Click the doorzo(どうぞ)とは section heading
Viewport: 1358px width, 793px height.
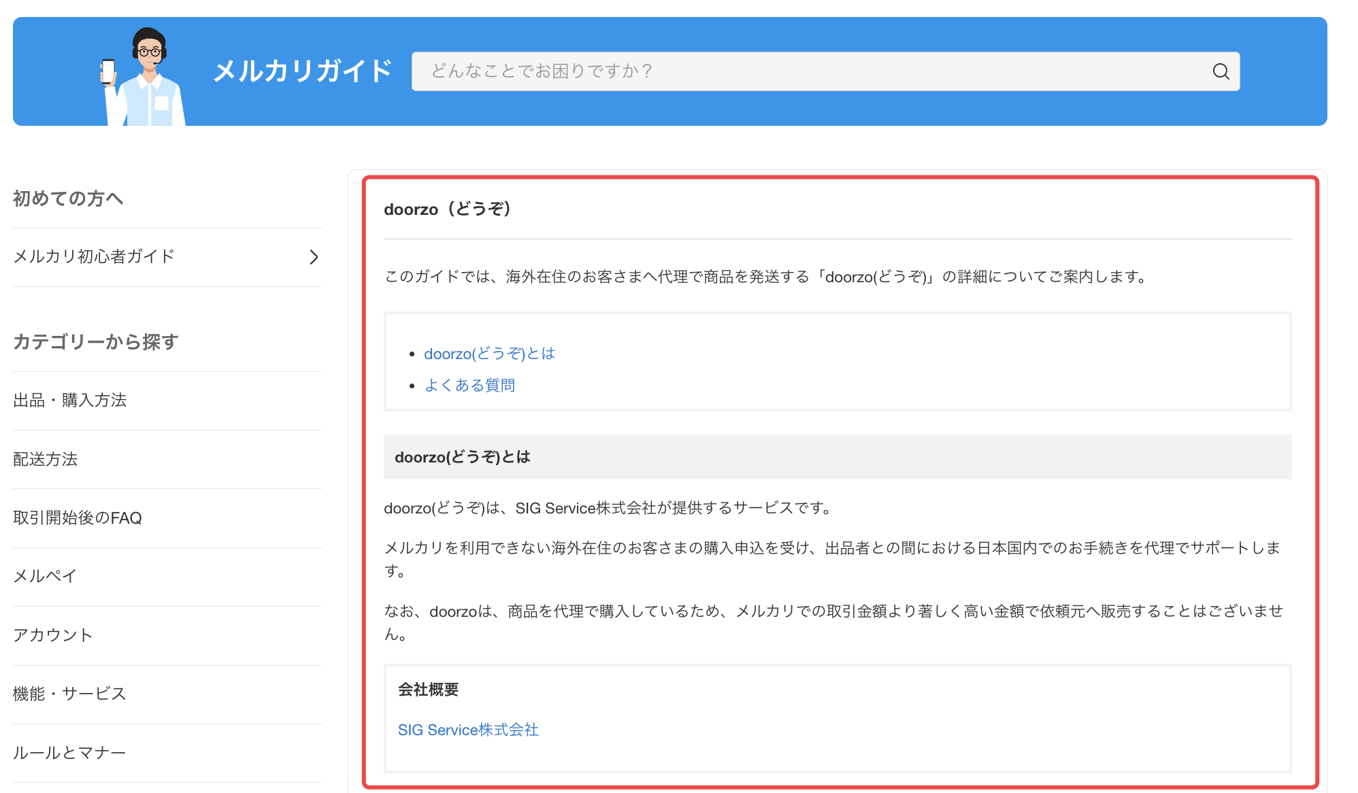(x=462, y=457)
